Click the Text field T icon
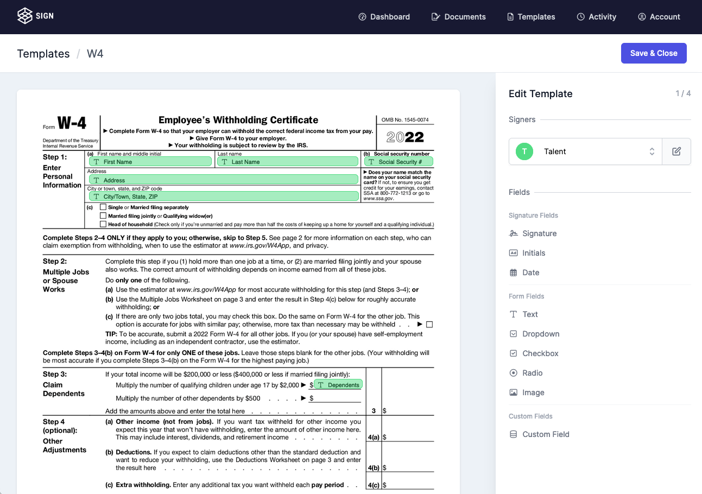This screenshot has height=494, width=702. click(x=513, y=314)
